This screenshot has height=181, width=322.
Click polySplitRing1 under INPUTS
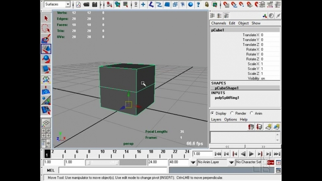point(227,98)
